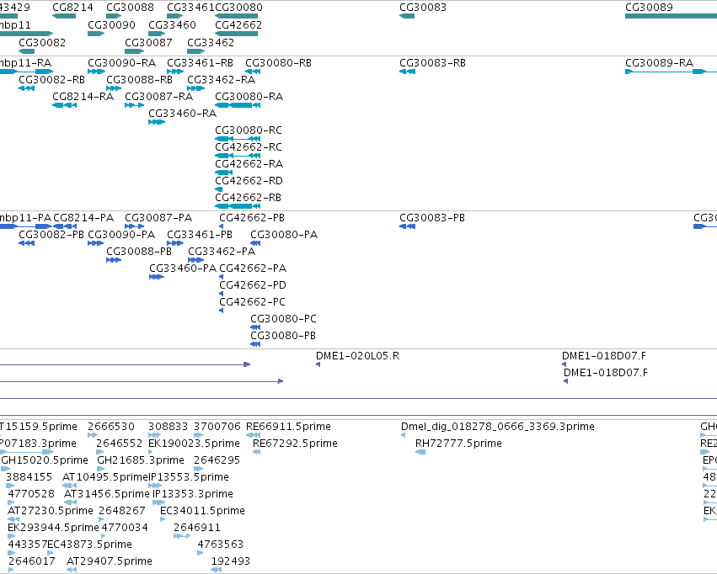717x574 pixels.
Task: Select transcript CG42662-RC
Action: 249,147
